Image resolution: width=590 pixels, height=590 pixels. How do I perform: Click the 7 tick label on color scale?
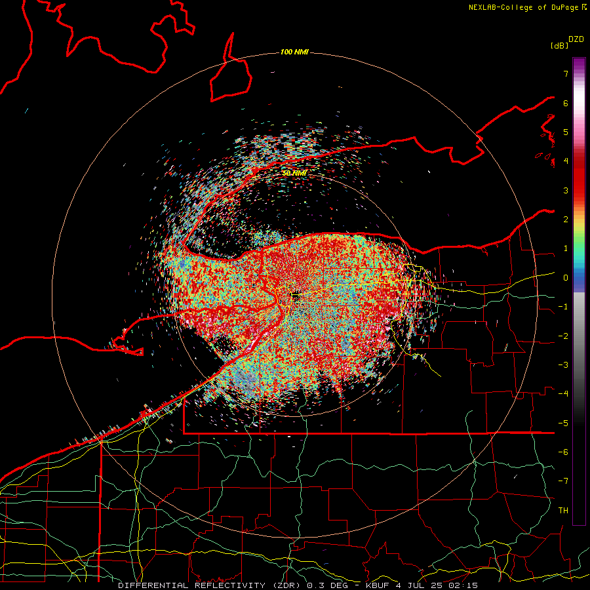(x=566, y=73)
